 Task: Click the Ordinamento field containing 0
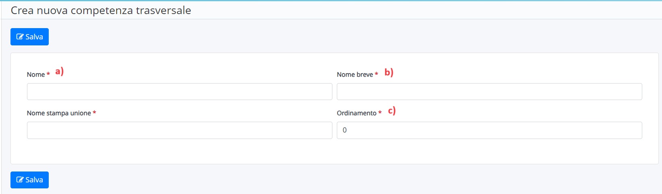tap(489, 131)
